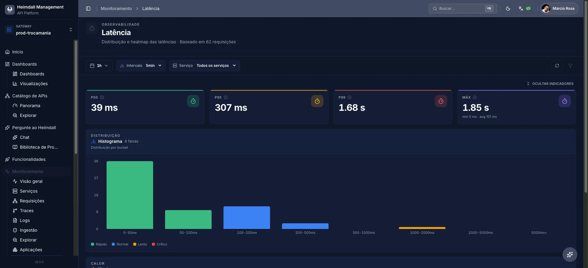Open the 1h time range dropdown
The image size is (588, 268).
[99, 66]
